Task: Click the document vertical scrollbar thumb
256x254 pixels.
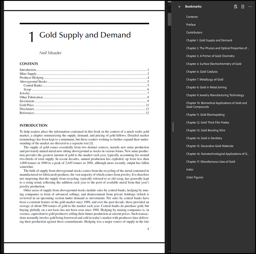Action: click(x=169, y=19)
